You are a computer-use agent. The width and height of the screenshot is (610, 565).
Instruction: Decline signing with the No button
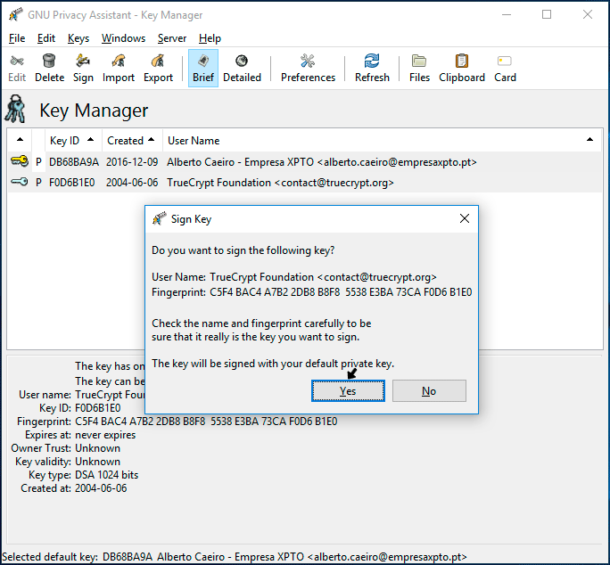click(429, 391)
